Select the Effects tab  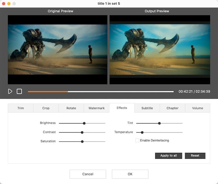[x=122, y=108]
